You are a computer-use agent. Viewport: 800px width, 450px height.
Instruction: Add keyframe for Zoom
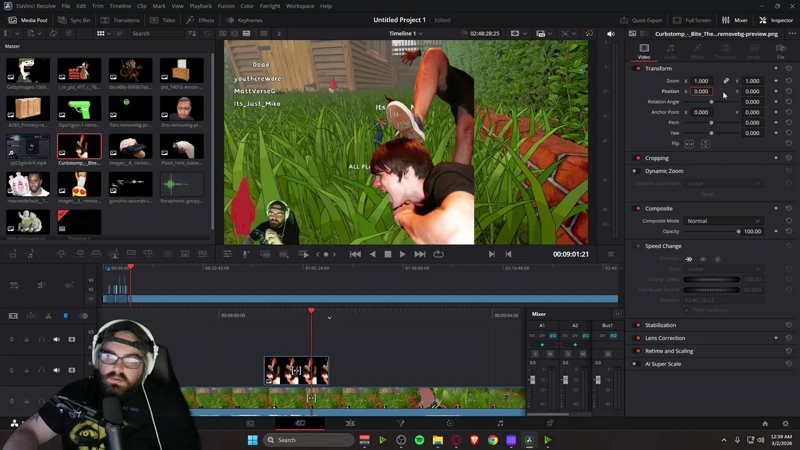click(776, 81)
